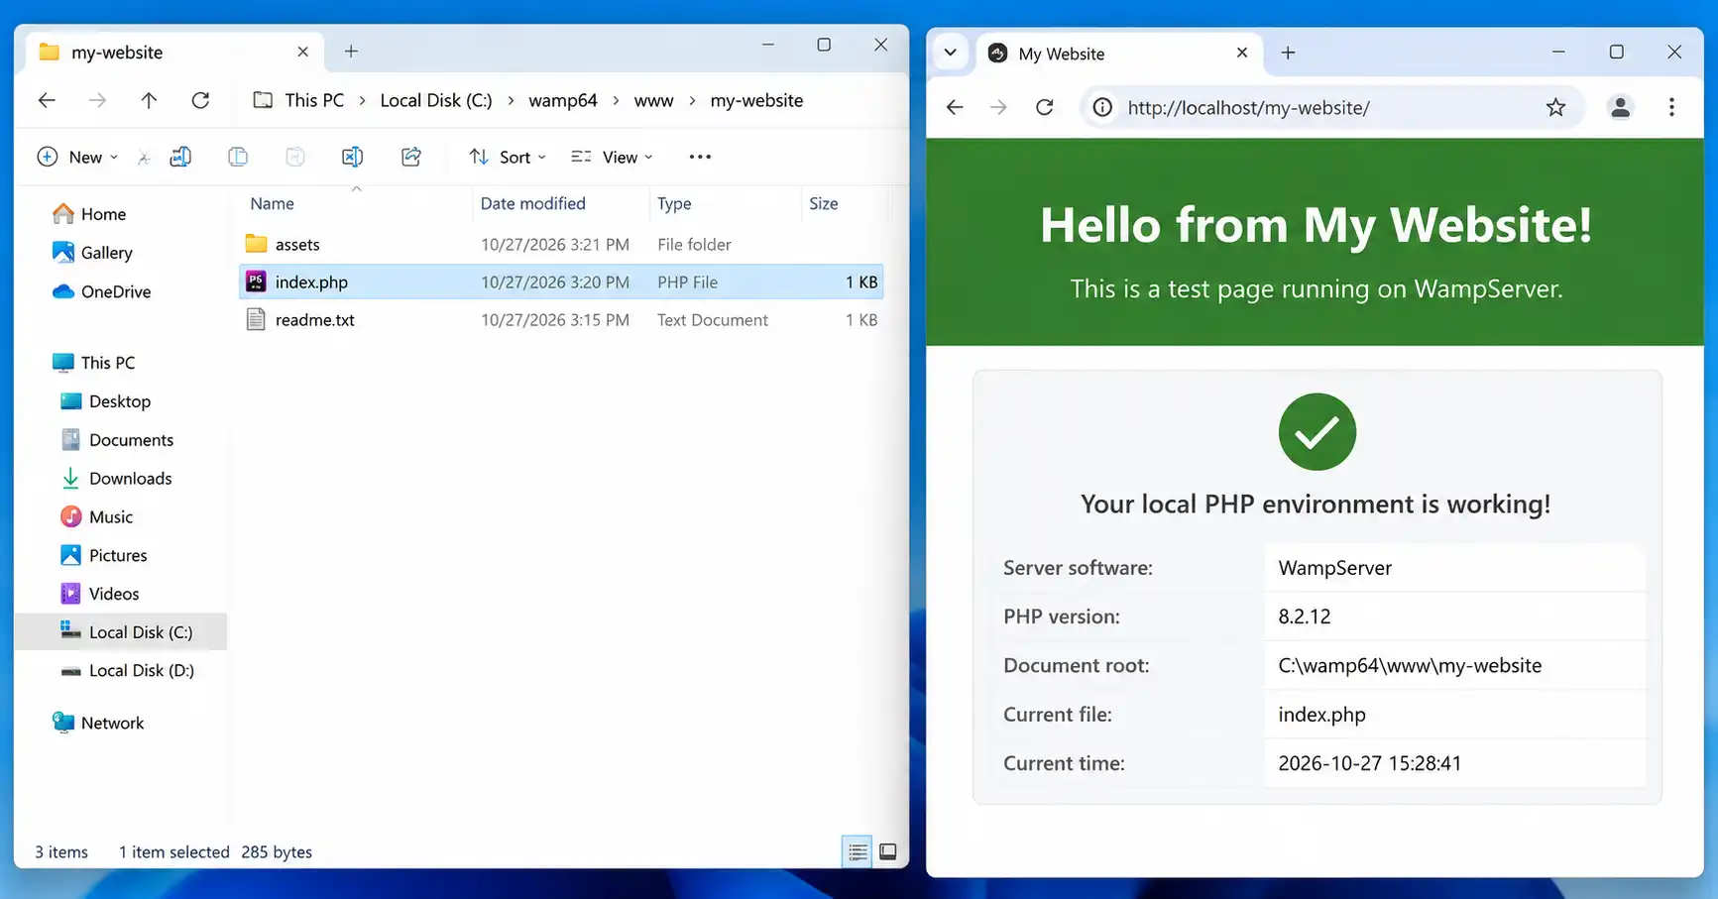Close the my-website Explorer tab
Viewport: 1718px width, 899px height.
[x=303, y=52]
